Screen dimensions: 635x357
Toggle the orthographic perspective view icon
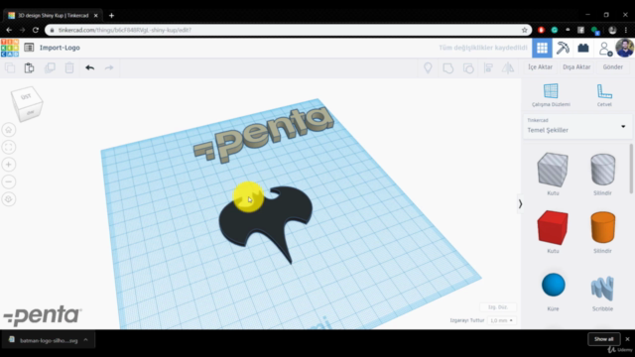point(9,199)
